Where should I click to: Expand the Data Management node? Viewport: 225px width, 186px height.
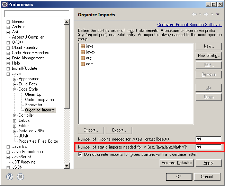8,58
